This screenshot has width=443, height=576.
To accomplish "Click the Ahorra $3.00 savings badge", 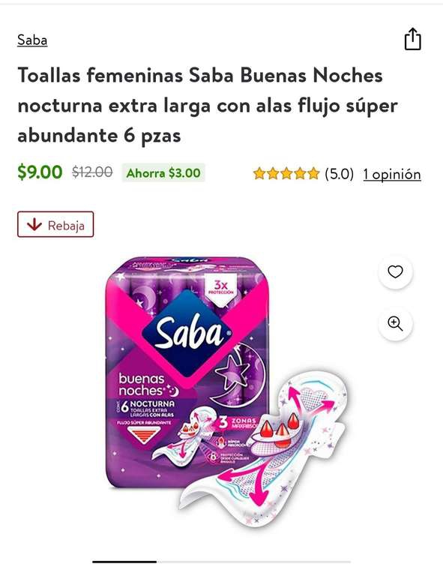I will coord(163,172).
